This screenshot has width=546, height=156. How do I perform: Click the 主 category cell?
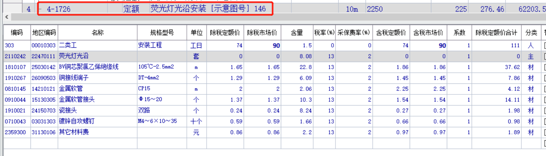pyautogui.click(x=531, y=56)
